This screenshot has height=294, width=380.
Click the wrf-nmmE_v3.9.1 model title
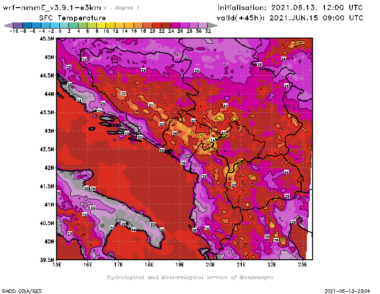tap(52, 8)
